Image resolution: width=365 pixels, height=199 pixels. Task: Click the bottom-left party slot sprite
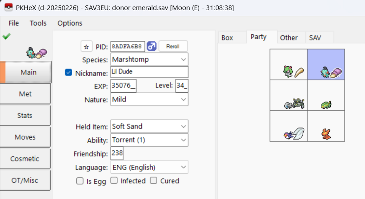(293, 134)
